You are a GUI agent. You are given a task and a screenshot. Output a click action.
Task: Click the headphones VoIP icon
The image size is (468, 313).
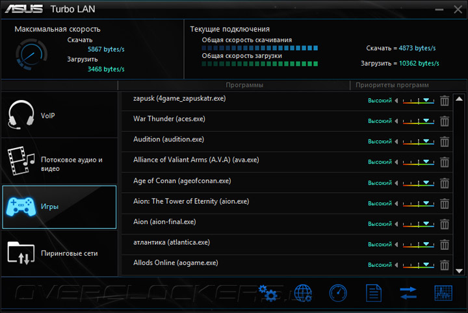[x=21, y=115]
